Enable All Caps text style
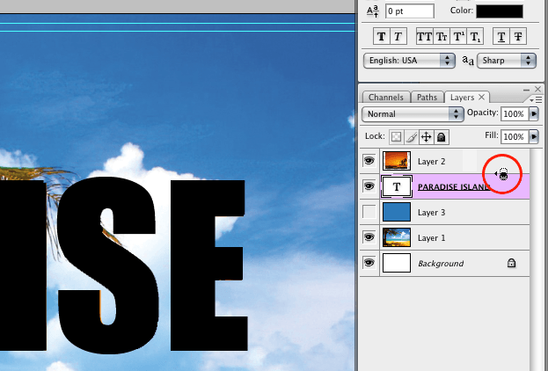 coord(424,36)
